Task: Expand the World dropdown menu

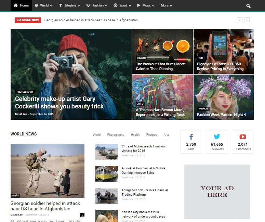Action: click(x=44, y=5)
